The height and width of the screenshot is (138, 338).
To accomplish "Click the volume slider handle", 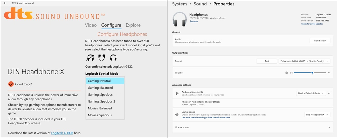I will click(312, 73).
